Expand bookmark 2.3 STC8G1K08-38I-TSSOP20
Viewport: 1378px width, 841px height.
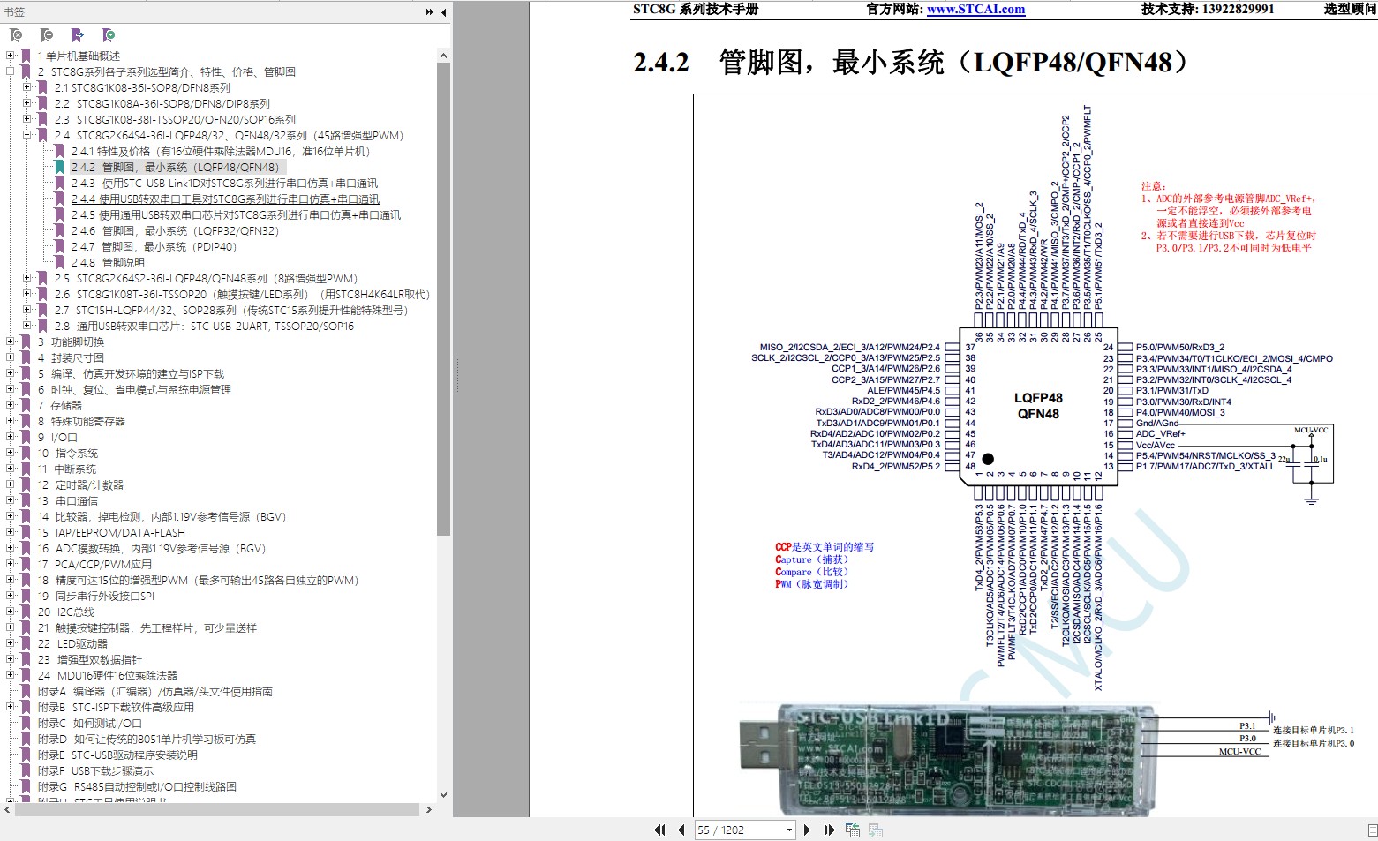(x=27, y=119)
